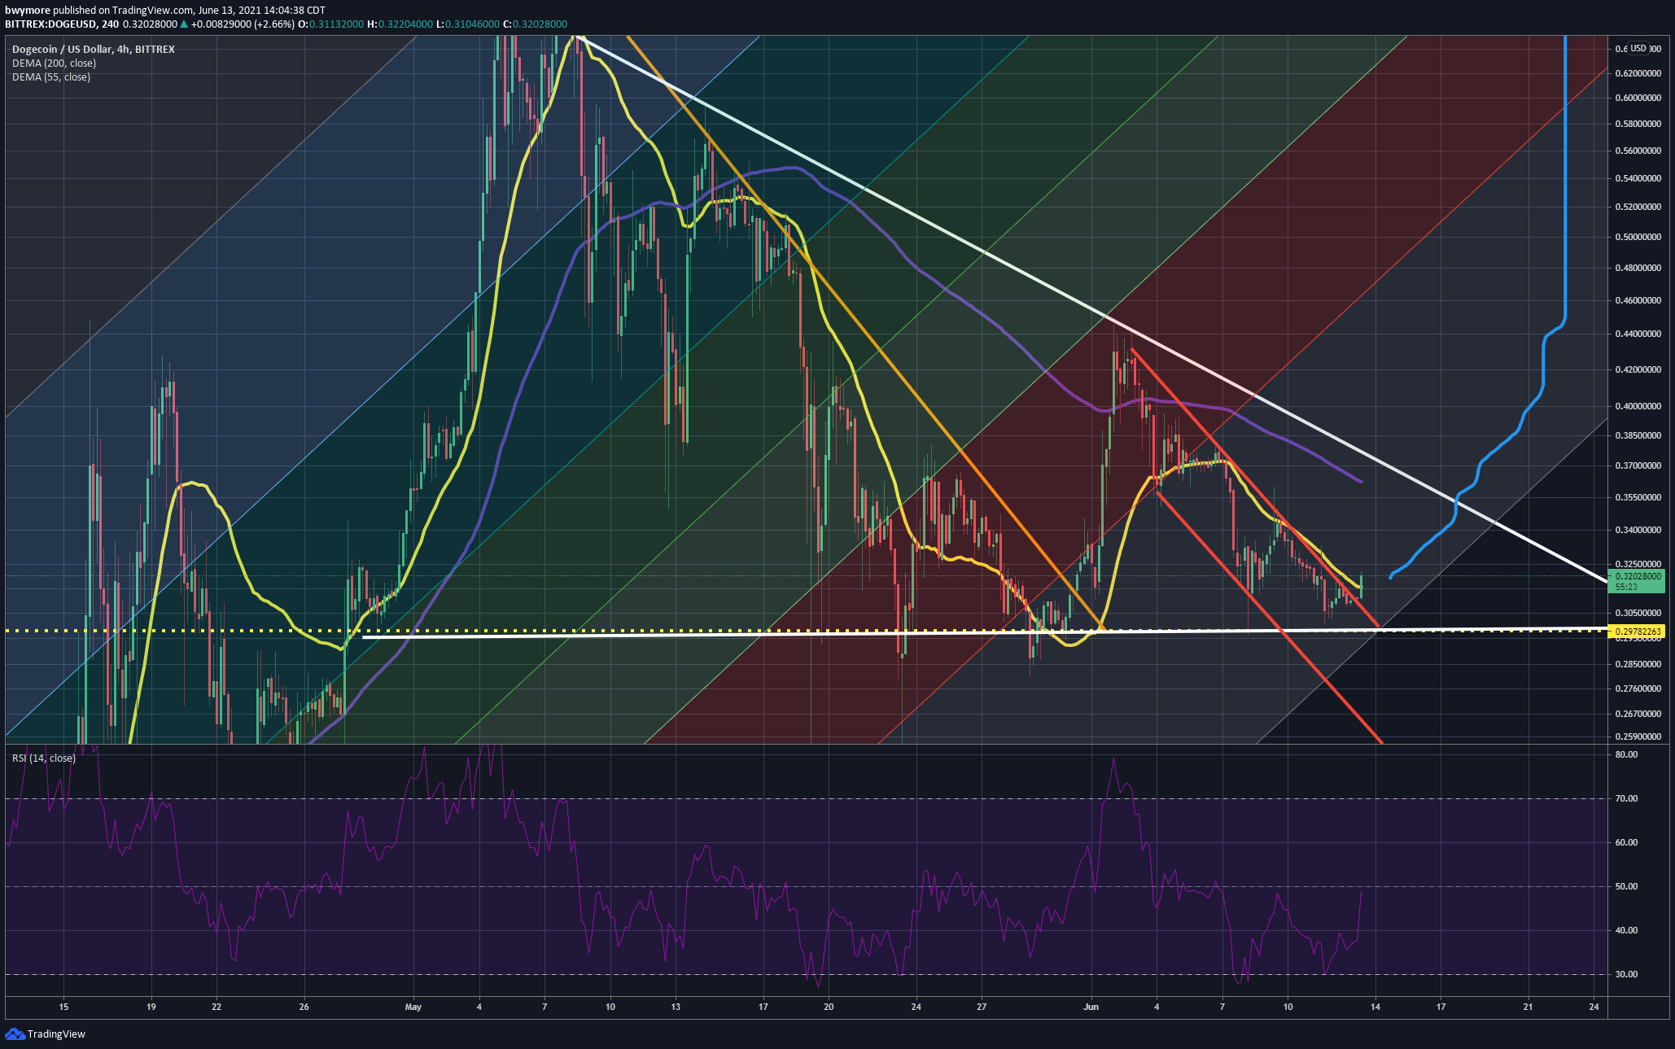Screen dimensions: 1675x1049
Task: Click the +2.66% change figure in header
Action: [x=276, y=24]
